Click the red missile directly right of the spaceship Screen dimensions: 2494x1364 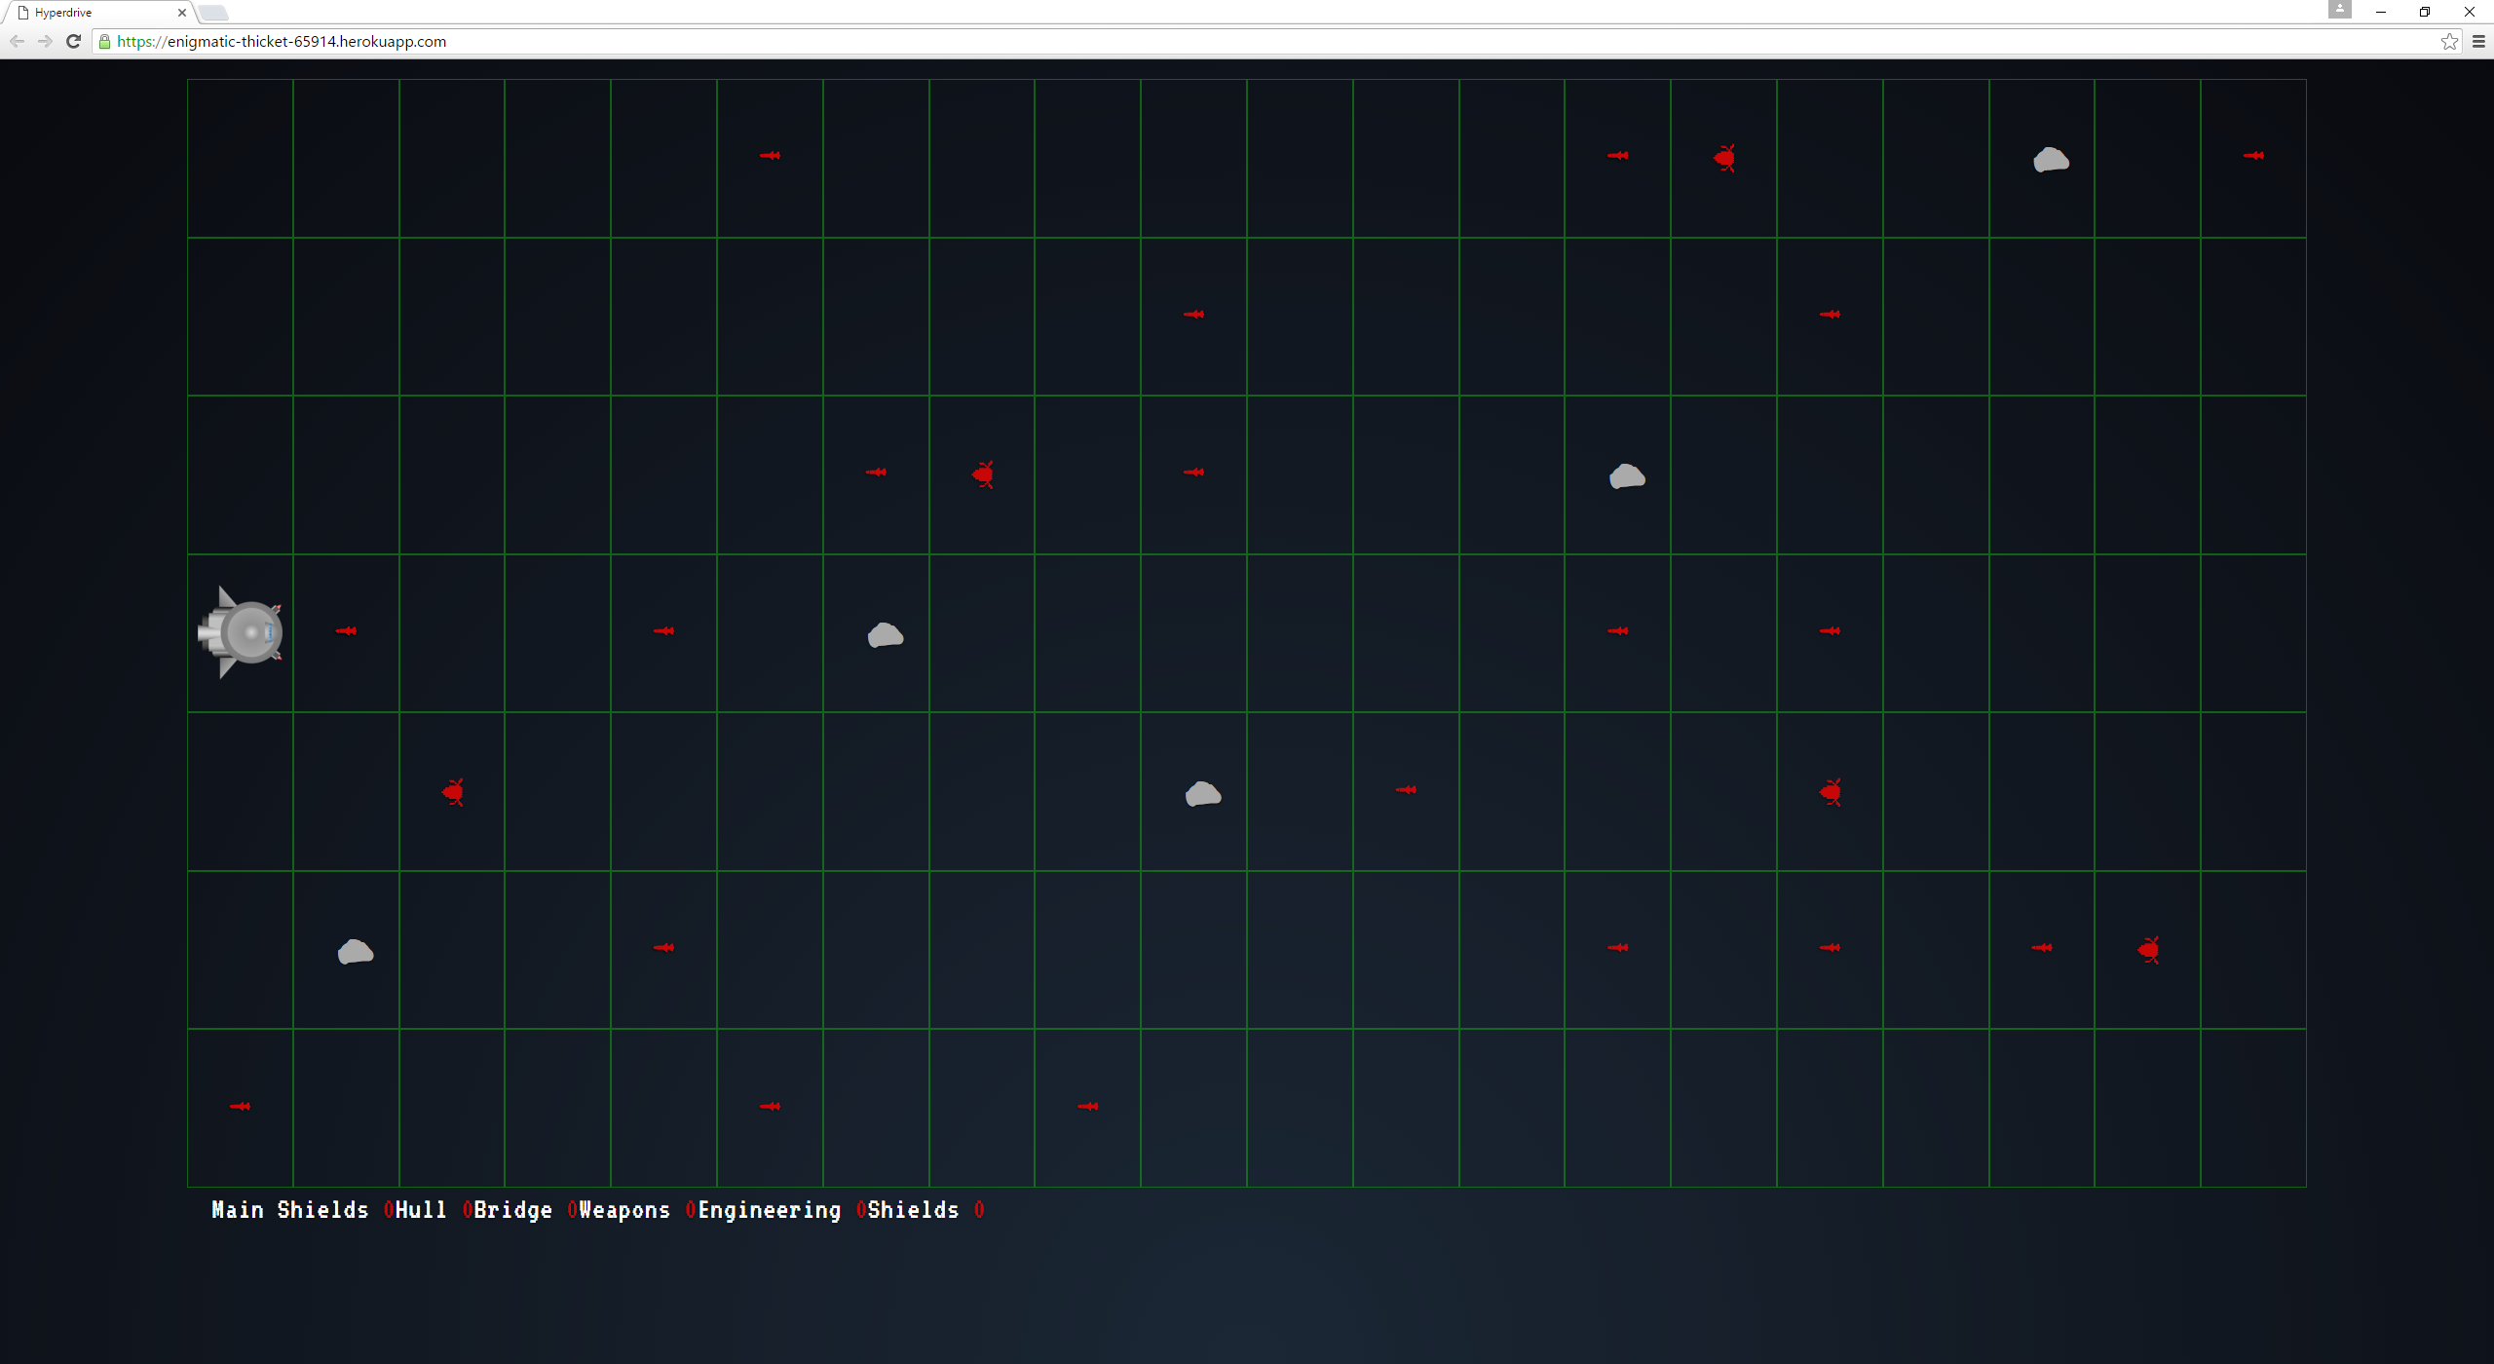pyautogui.click(x=346, y=631)
